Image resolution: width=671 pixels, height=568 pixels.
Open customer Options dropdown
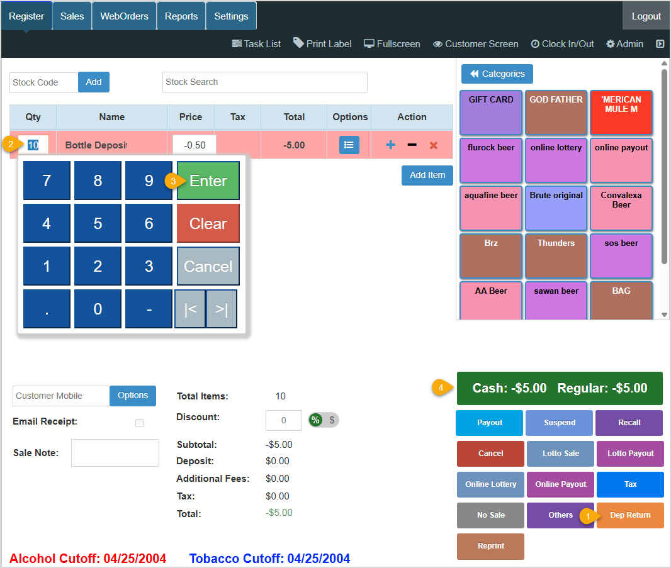pyautogui.click(x=132, y=396)
